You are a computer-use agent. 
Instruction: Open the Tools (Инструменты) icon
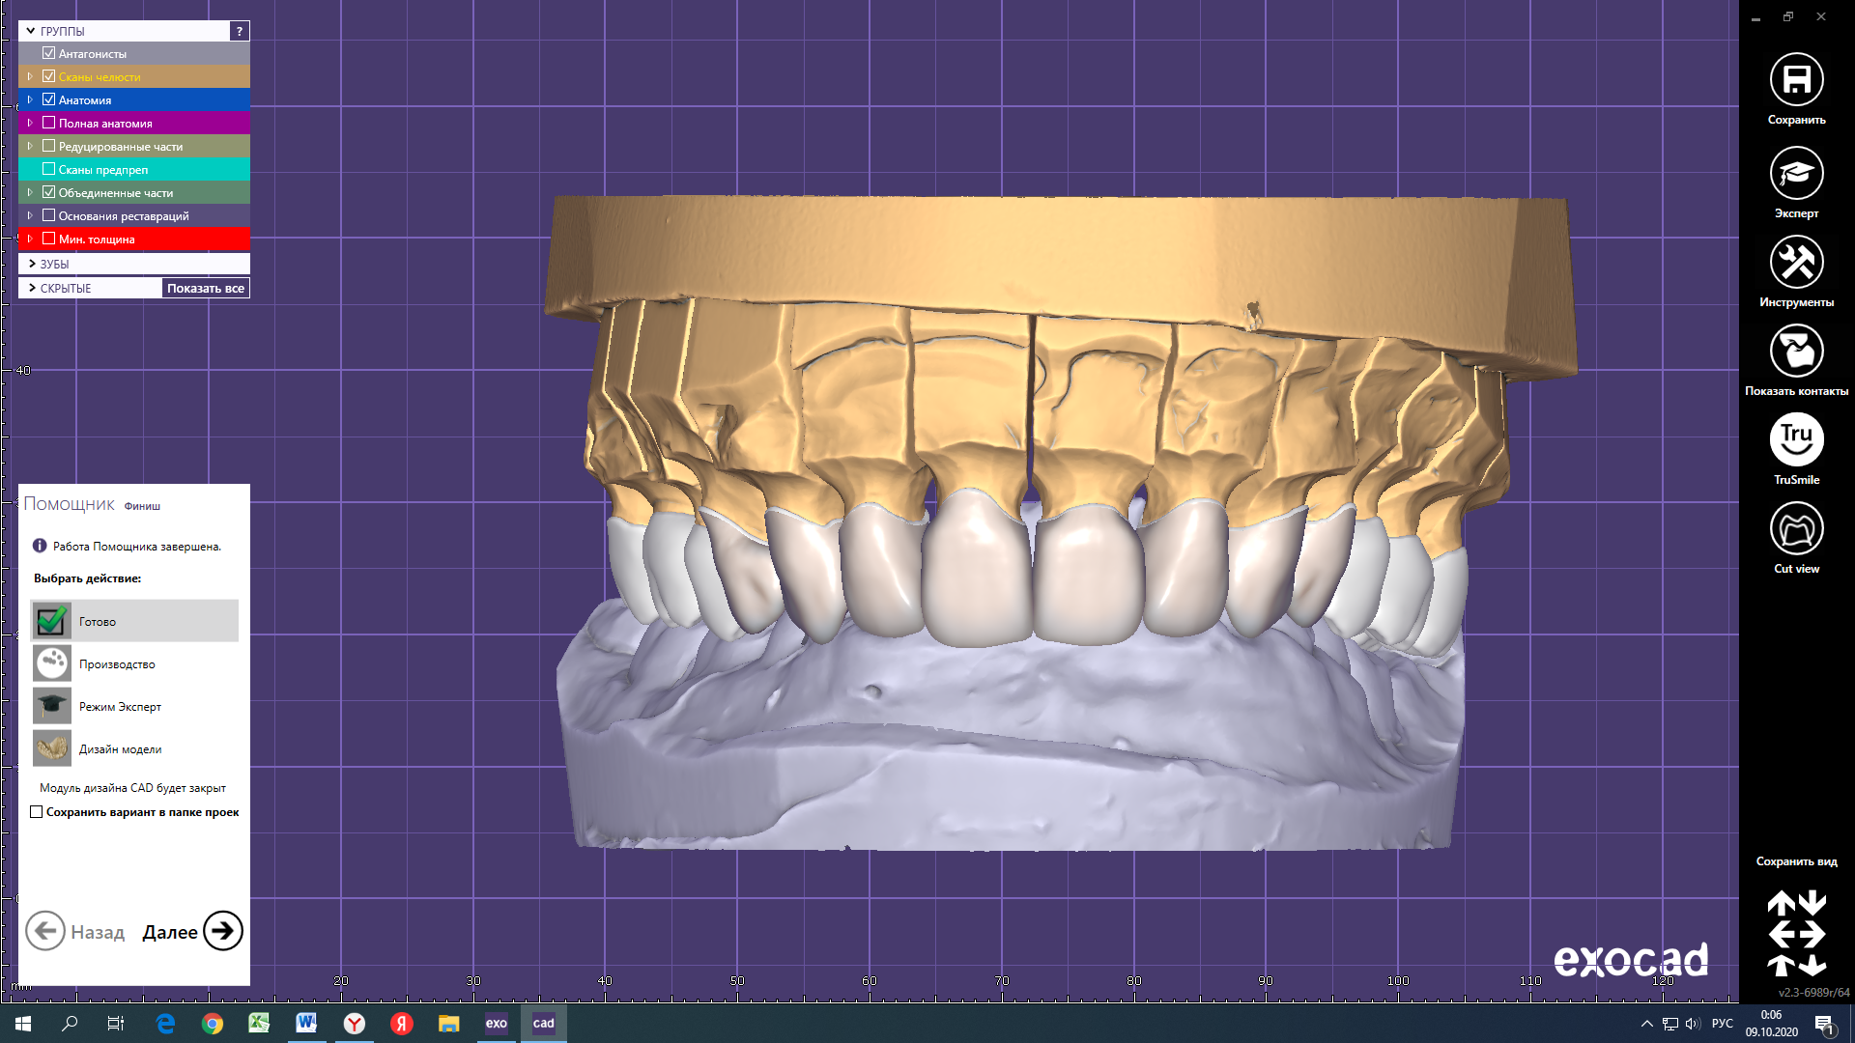(1796, 263)
